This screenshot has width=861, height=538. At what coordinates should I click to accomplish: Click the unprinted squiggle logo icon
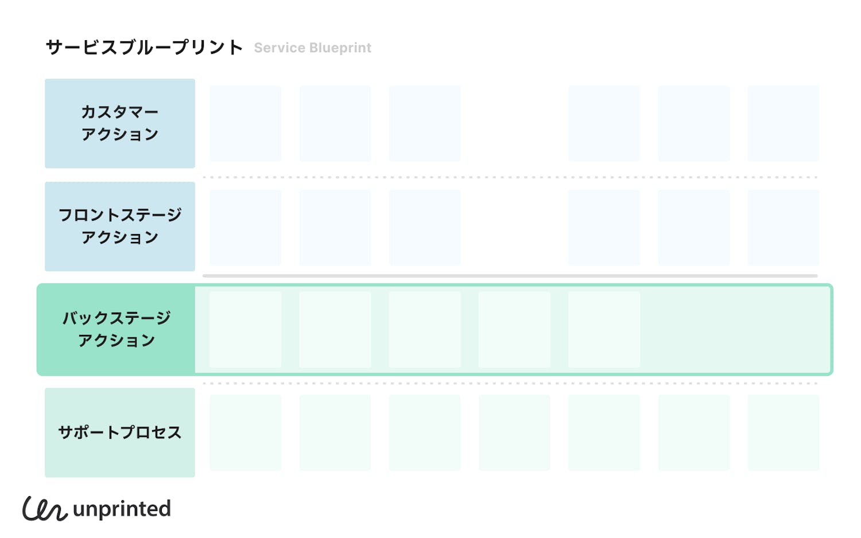44,509
